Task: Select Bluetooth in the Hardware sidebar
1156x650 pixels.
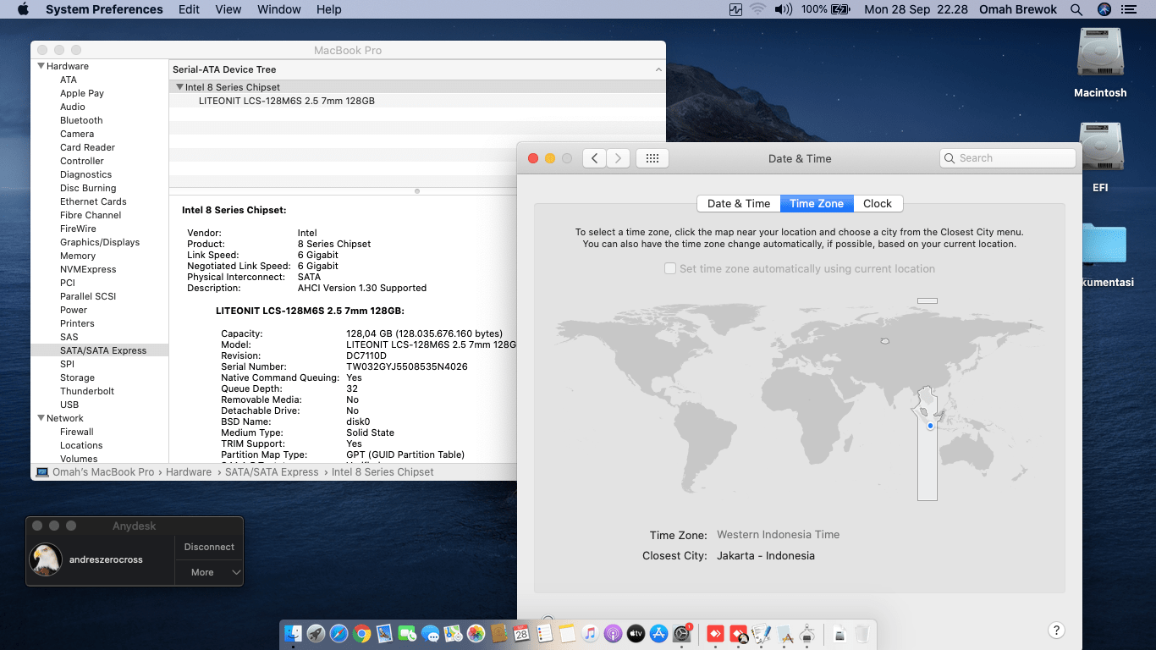Action: click(x=80, y=120)
